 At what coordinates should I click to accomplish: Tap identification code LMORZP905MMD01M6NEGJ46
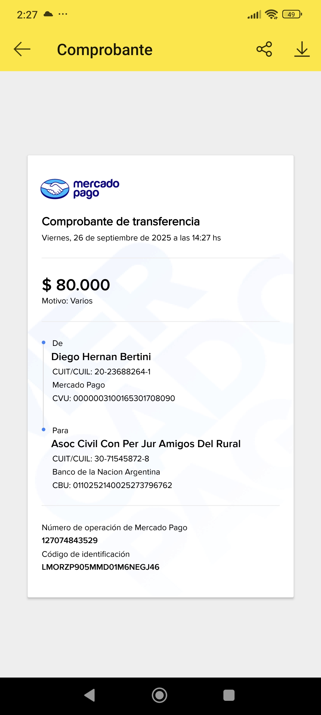101,567
